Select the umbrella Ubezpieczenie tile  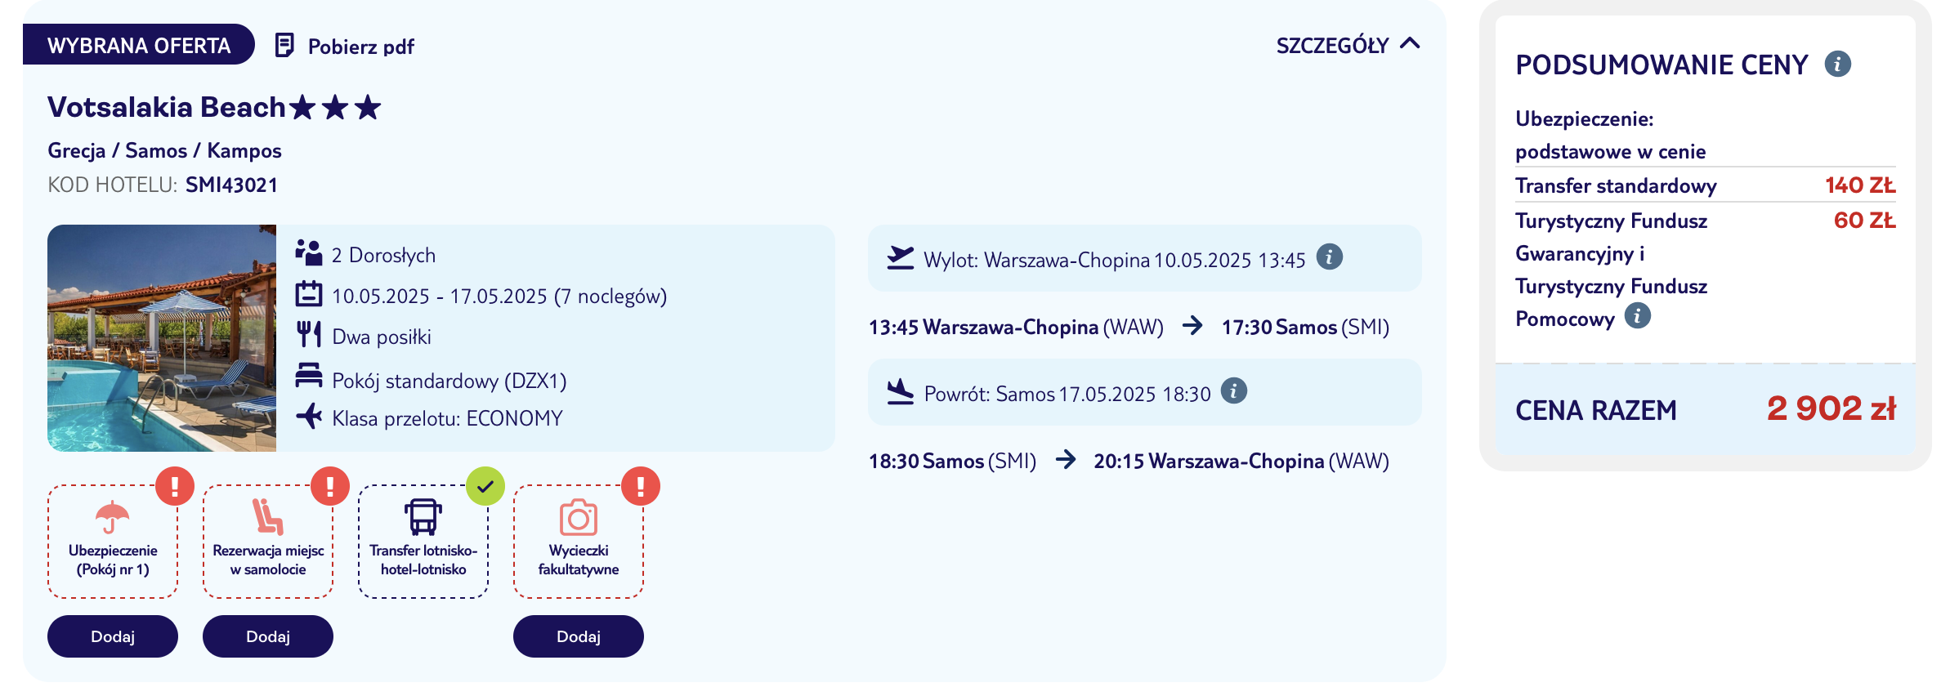coord(113,542)
